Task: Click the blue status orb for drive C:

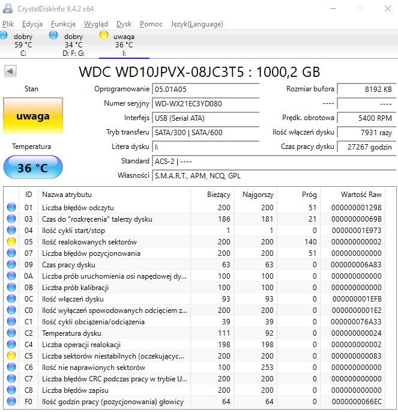Action: (x=4, y=35)
